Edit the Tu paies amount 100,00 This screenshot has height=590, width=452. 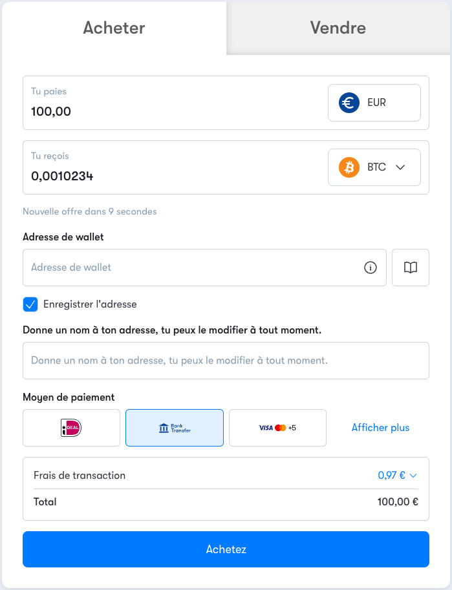coord(51,111)
